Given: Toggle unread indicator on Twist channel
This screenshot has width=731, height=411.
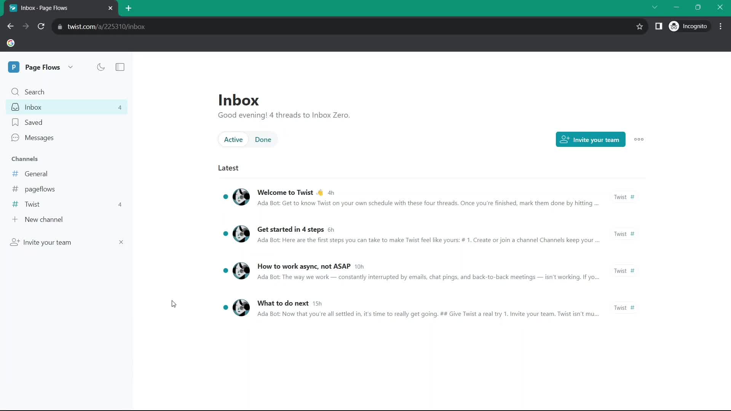Looking at the screenshot, I should (120, 204).
